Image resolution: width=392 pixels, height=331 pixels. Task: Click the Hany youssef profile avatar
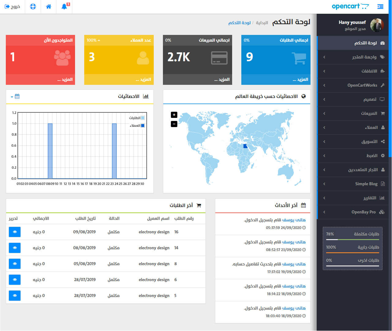coord(377,25)
